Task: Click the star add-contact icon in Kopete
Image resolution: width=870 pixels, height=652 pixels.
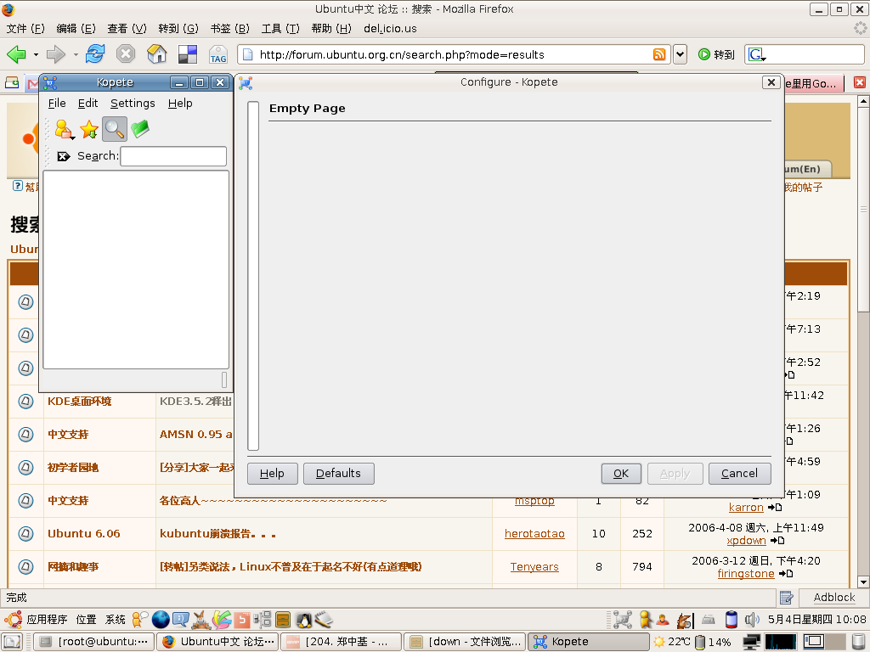Action: click(x=88, y=129)
